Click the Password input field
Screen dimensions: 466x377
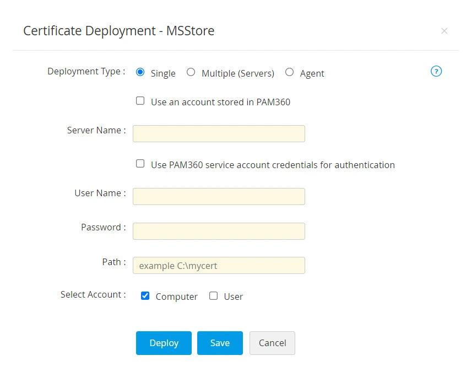click(x=219, y=231)
